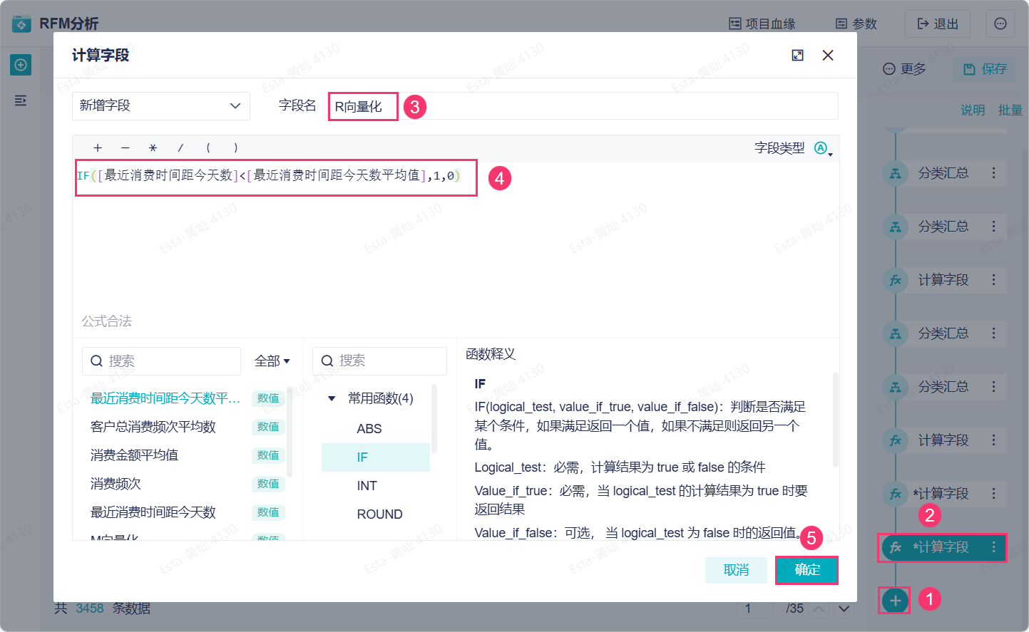Click the RFM分析 app logo icon
Image resolution: width=1029 pixels, height=632 pixels.
tap(21, 24)
